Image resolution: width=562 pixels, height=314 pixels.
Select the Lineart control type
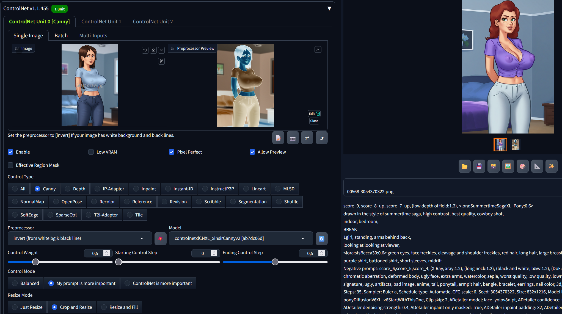(x=255, y=189)
